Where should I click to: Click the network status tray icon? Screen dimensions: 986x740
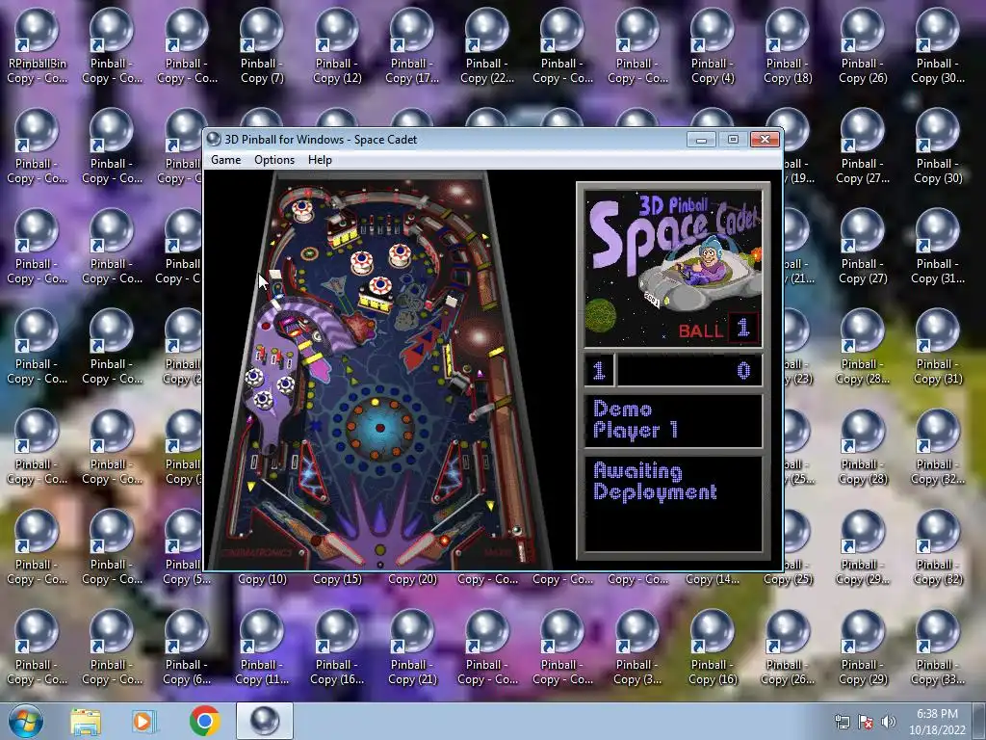coord(842,722)
